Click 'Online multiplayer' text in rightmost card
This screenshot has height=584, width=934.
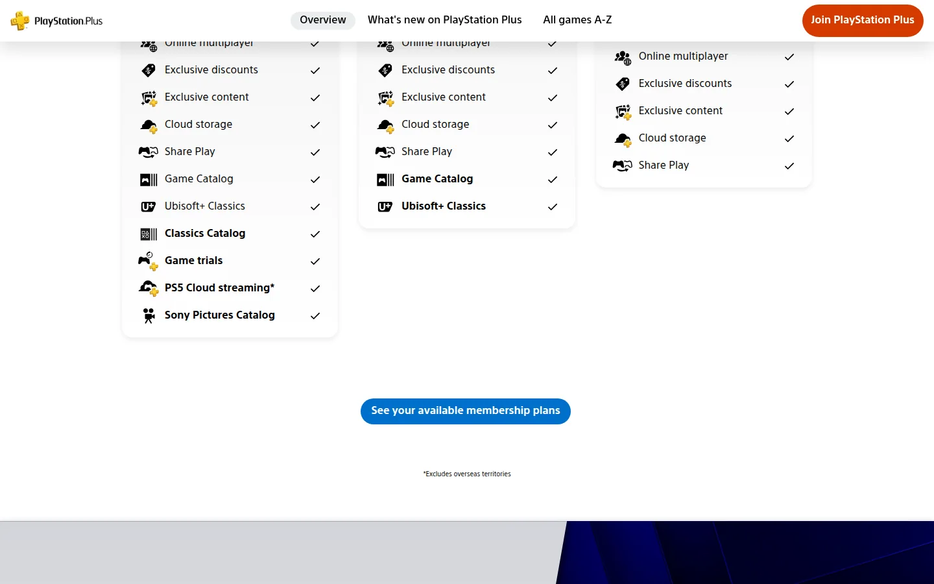tap(684, 56)
